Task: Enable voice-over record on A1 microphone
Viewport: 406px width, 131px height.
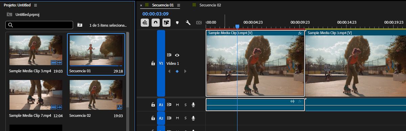Action: 193,105
